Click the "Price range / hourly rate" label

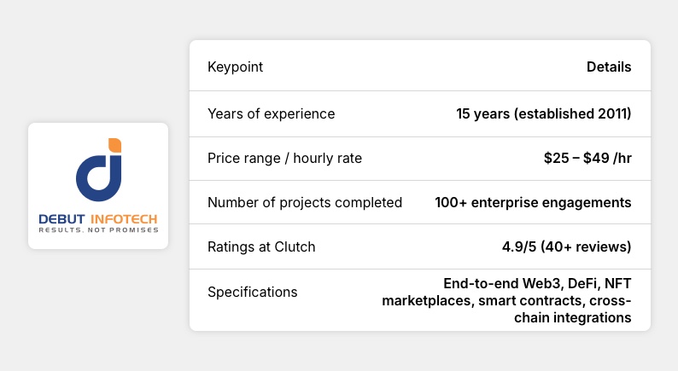(x=285, y=158)
